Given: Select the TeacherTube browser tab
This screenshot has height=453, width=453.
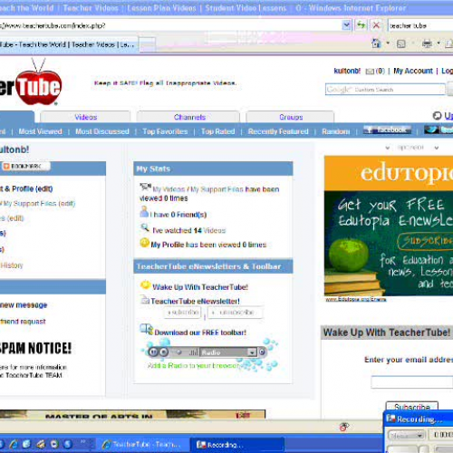Looking at the screenshot, I should [68, 44].
